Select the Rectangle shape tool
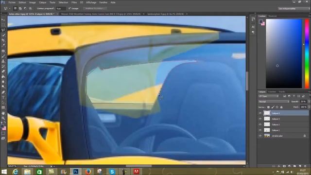 [3, 107]
